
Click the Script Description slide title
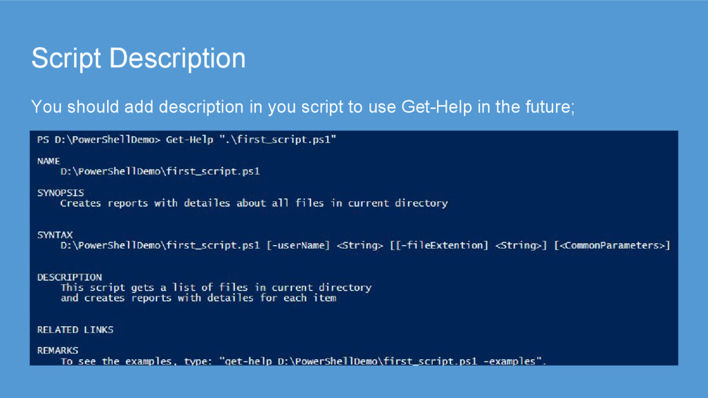point(138,59)
